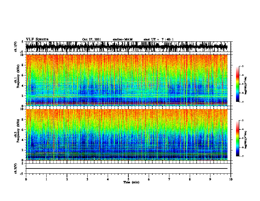Click the ch.2 PSD color bar

[x=238, y=138]
